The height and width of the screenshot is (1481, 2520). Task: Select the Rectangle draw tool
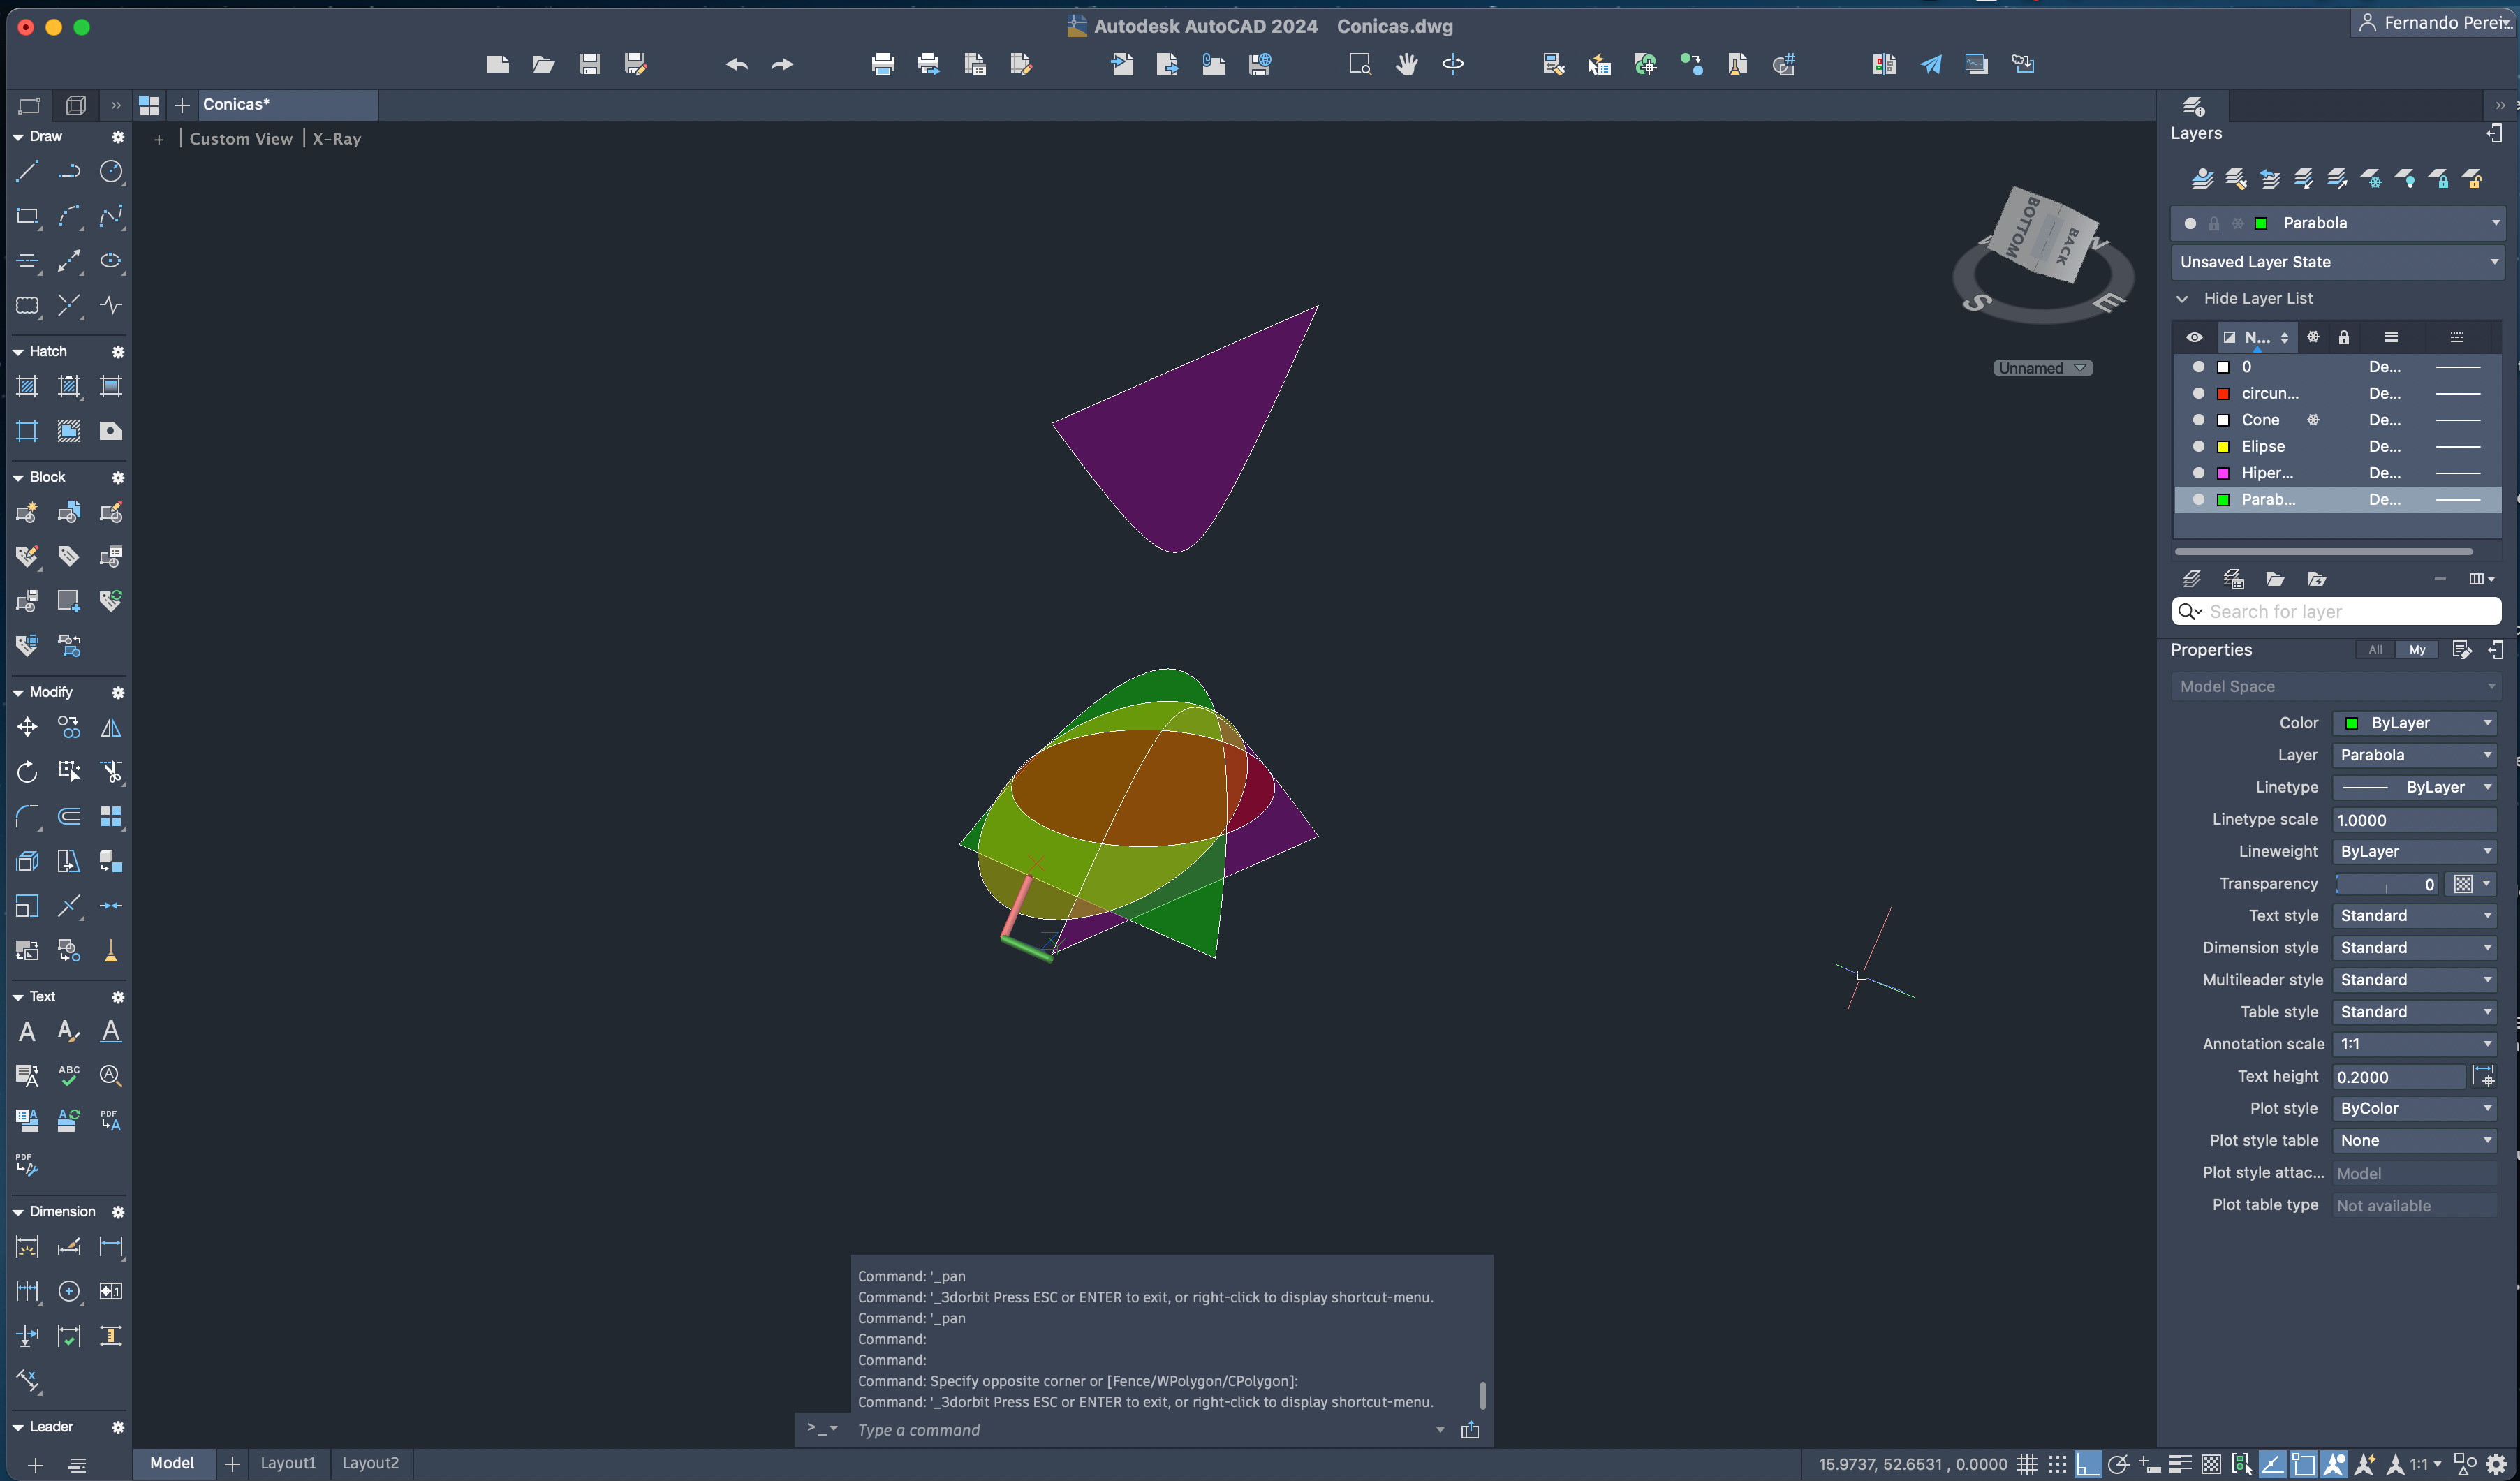[27, 216]
